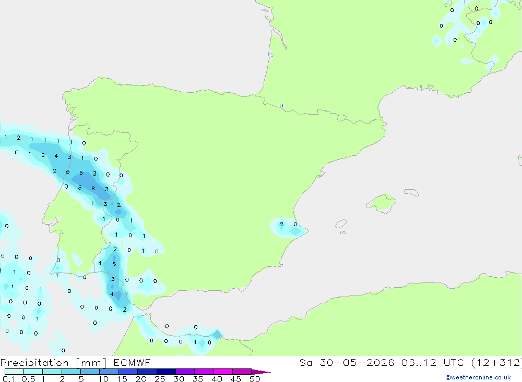This screenshot has width=522, height=382.
Task: Click the "Sa 30-05-2026" date text
Action: [347, 362]
